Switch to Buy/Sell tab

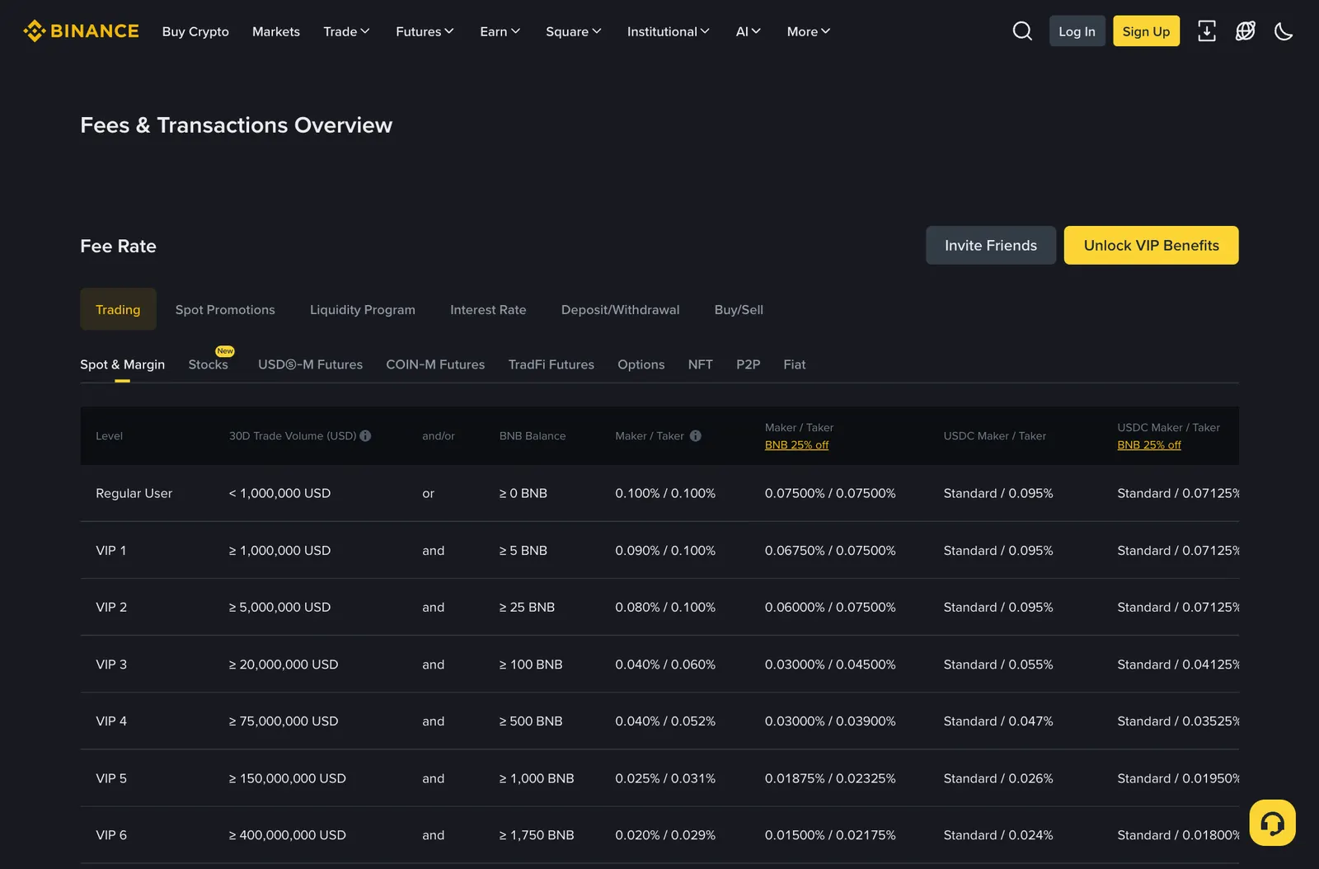point(739,309)
